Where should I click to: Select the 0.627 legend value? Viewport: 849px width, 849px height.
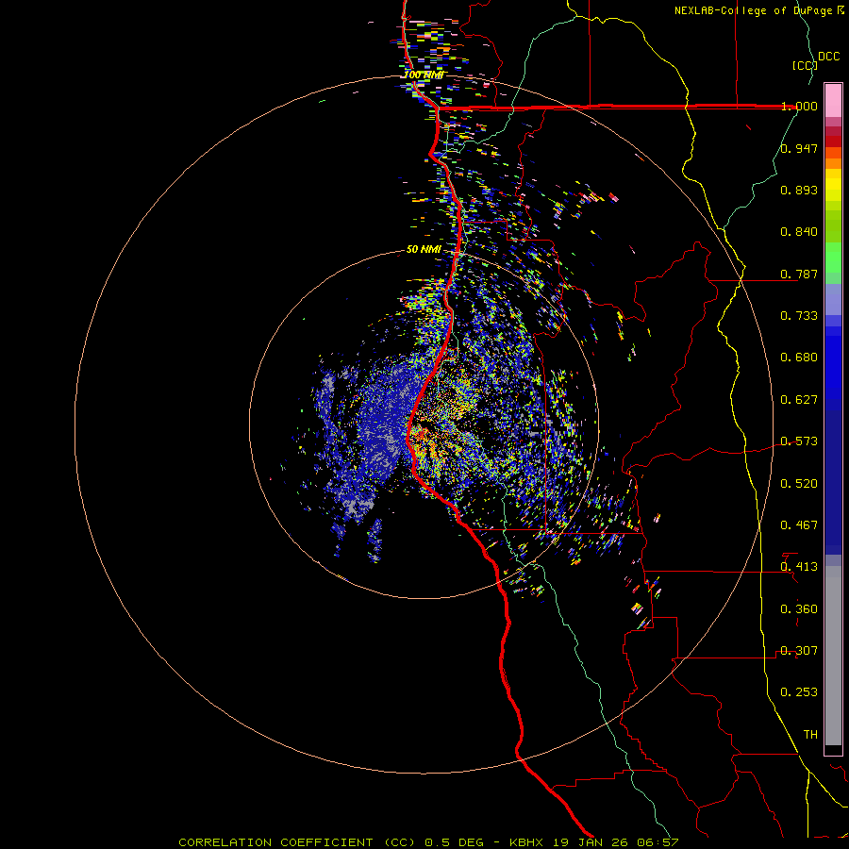[799, 400]
